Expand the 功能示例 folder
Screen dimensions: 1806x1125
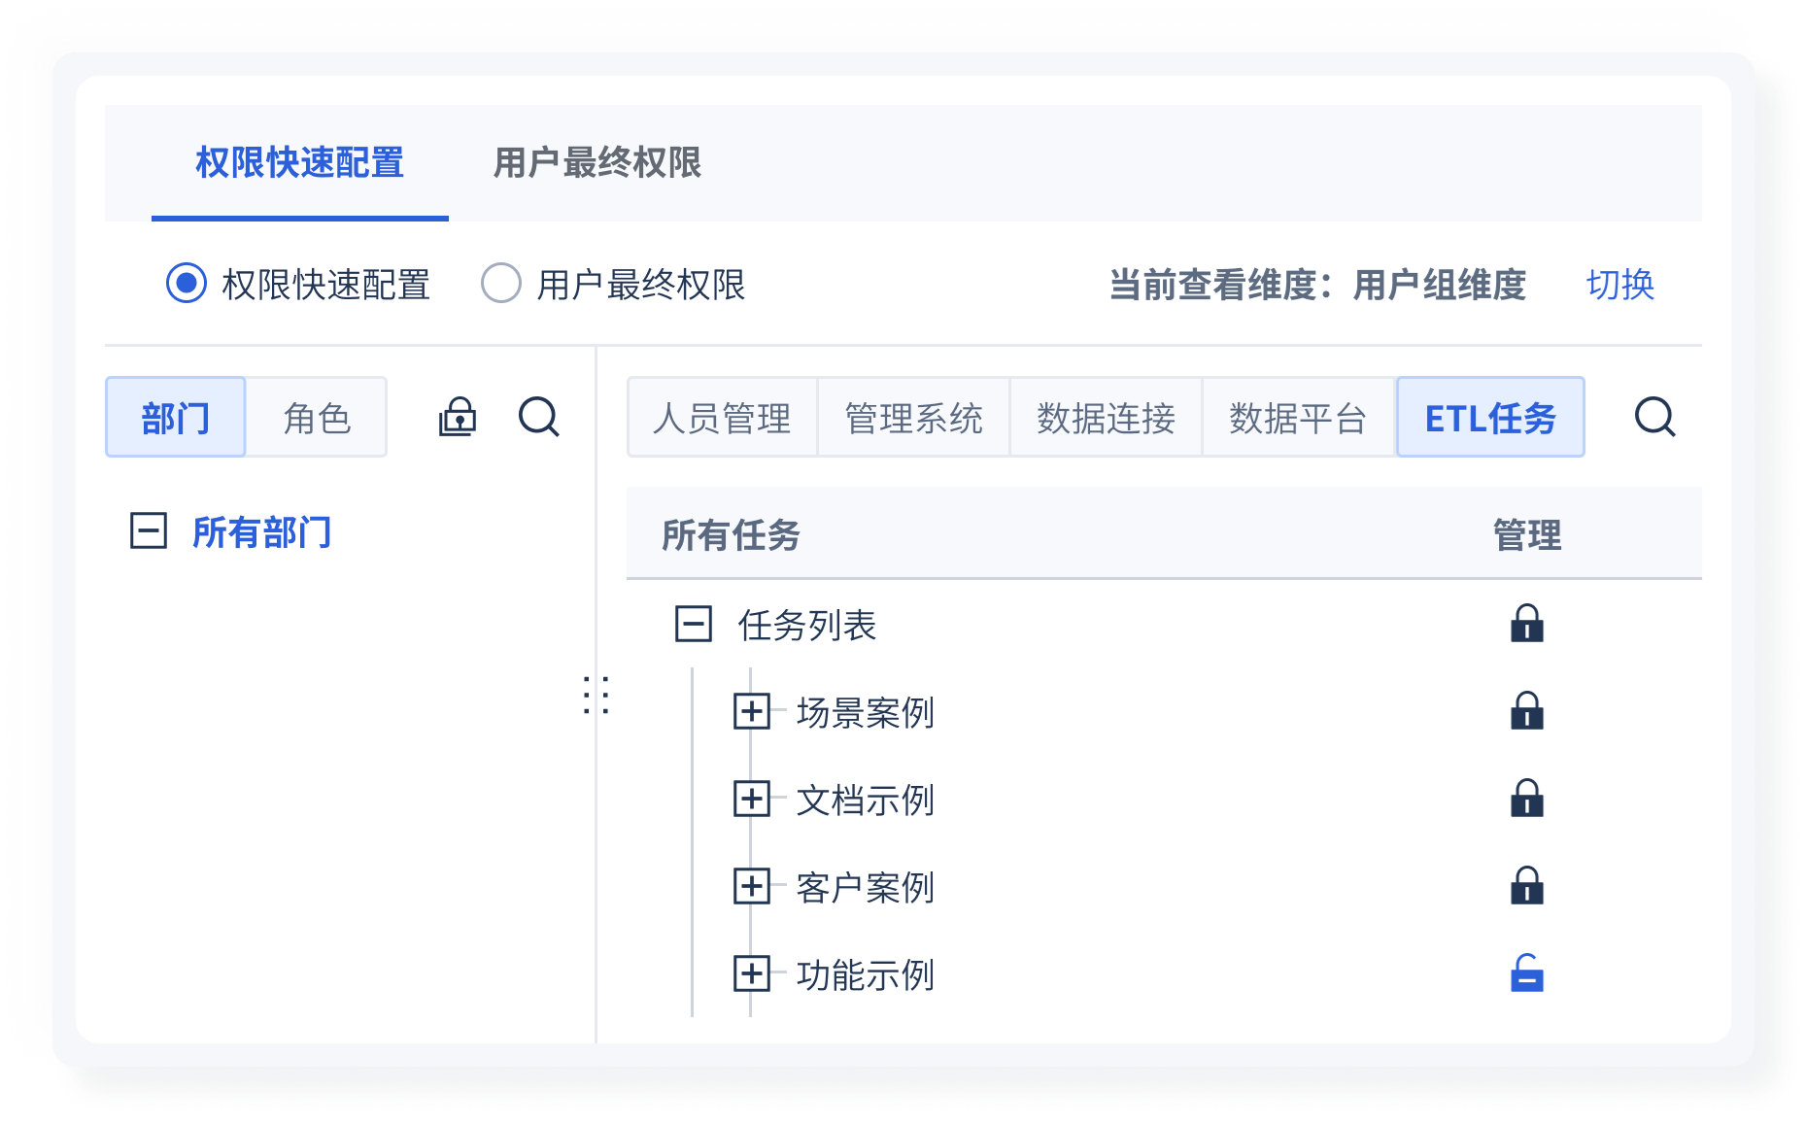[x=752, y=973]
